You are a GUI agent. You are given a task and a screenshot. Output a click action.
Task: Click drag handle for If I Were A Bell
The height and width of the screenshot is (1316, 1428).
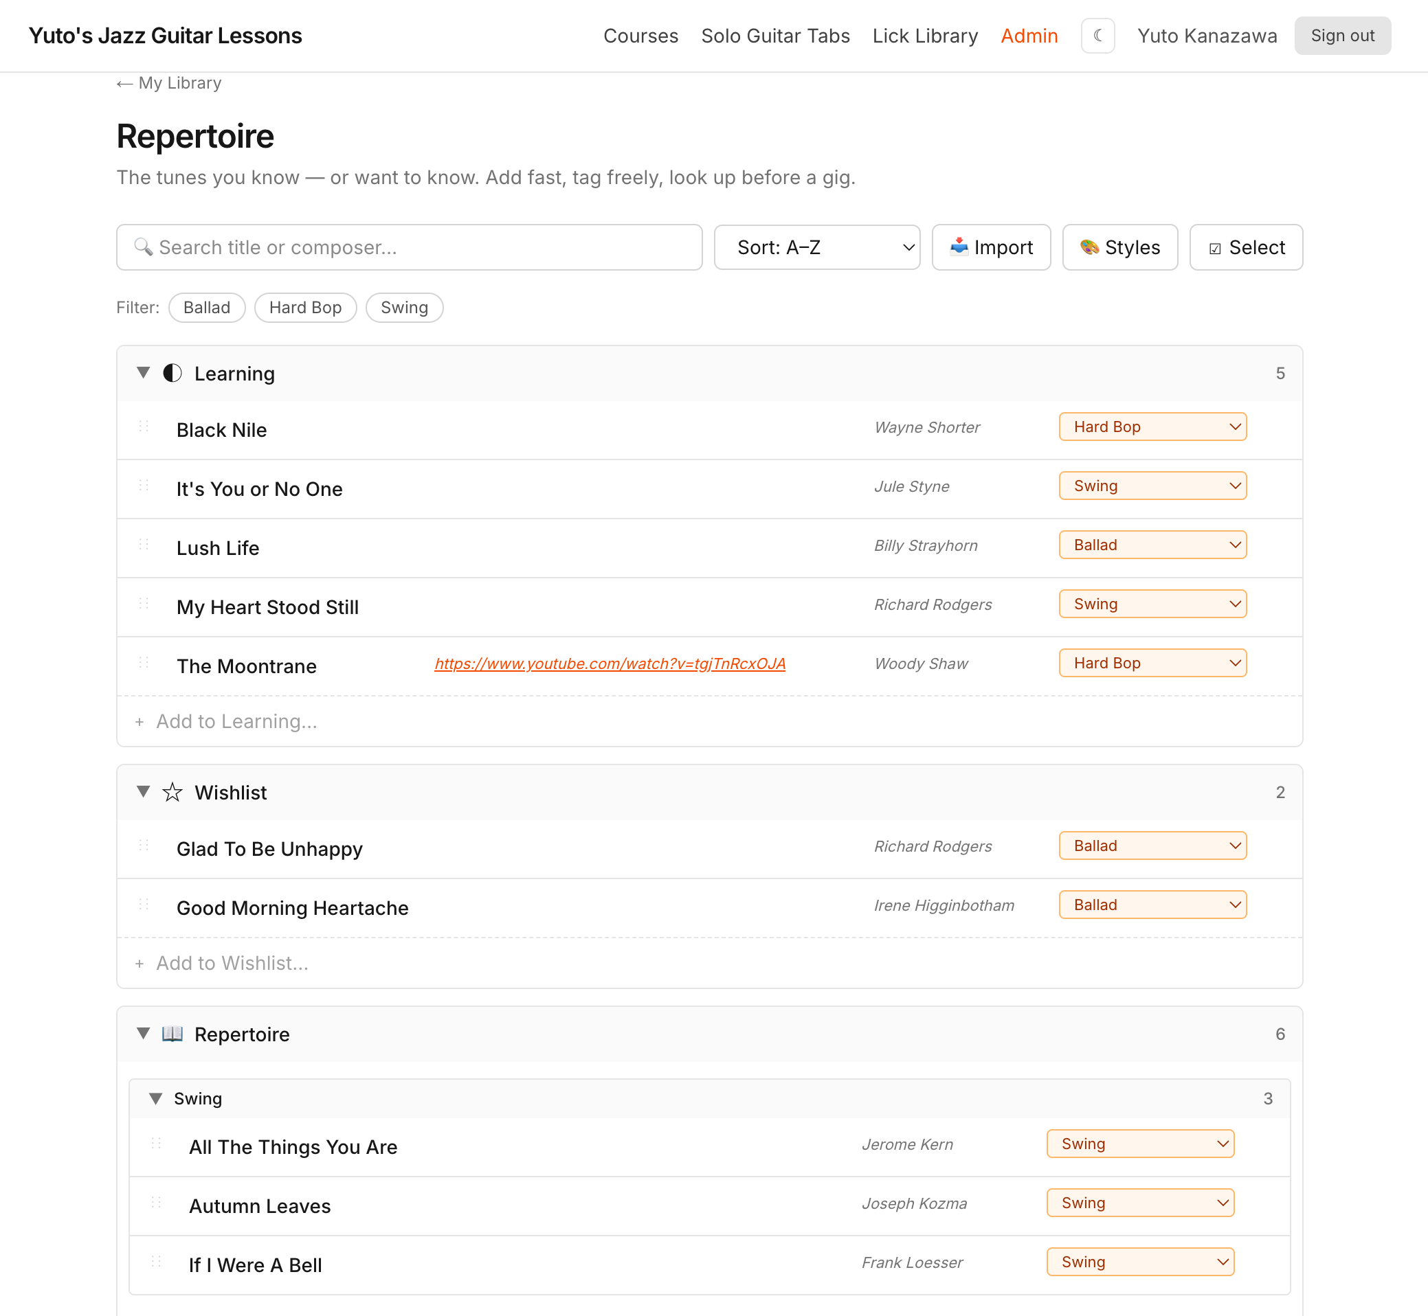(x=156, y=1262)
